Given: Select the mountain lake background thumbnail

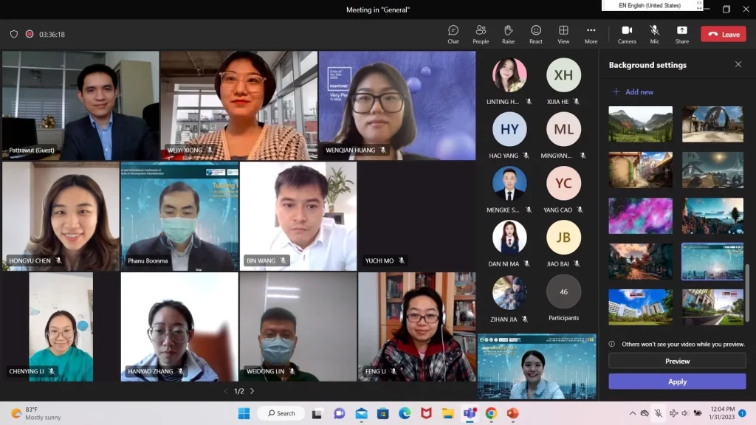Looking at the screenshot, I should click(640, 125).
